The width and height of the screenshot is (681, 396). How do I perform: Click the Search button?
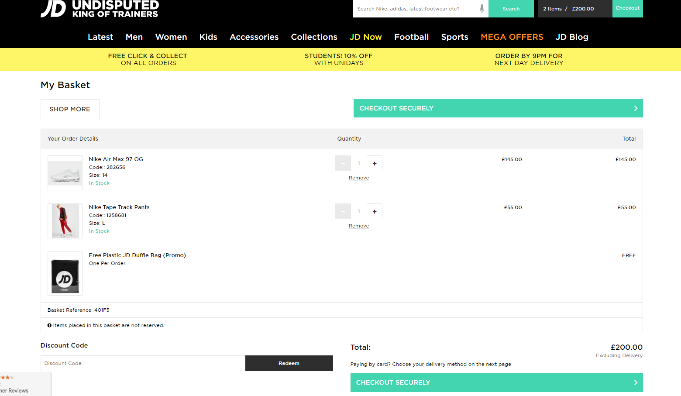[511, 9]
